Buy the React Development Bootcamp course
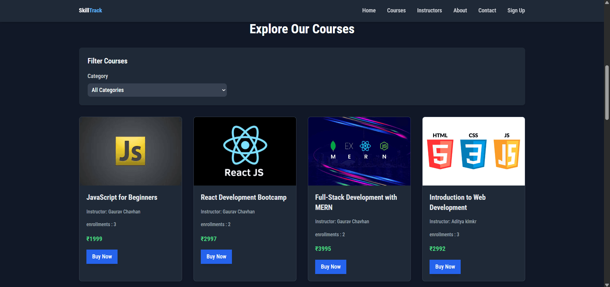Viewport: 610px width, 287px height. [x=216, y=257]
